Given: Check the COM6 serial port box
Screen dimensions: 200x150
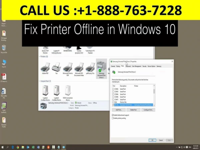Looking at the screenshot, I should tap(113, 97).
